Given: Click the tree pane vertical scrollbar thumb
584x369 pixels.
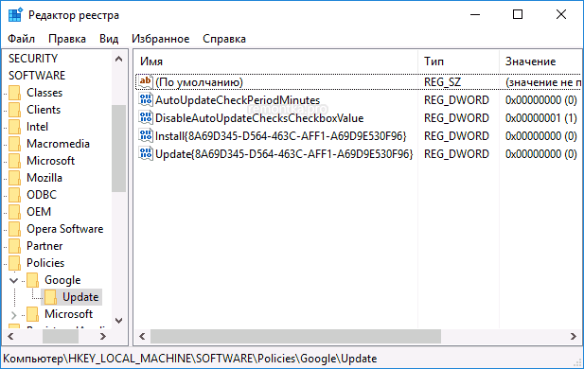Looking at the screenshot, I should tap(119, 149).
